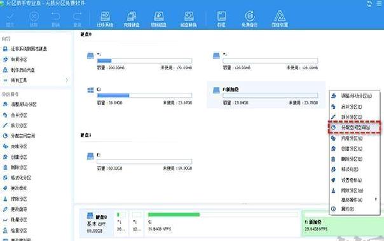Expand the 所有工具 sidebar chevron
The height and width of the screenshot is (241, 384).
point(67,80)
